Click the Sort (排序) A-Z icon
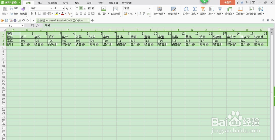Image resolution: width=275 pixels, height=140 pixels. (211, 9)
